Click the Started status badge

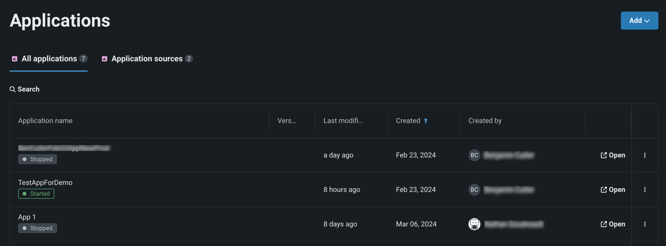pyautogui.click(x=36, y=194)
